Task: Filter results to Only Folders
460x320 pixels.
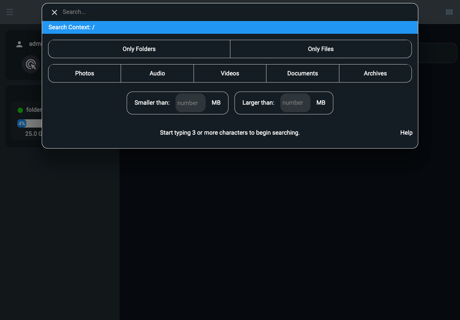Action: [139, 49]
